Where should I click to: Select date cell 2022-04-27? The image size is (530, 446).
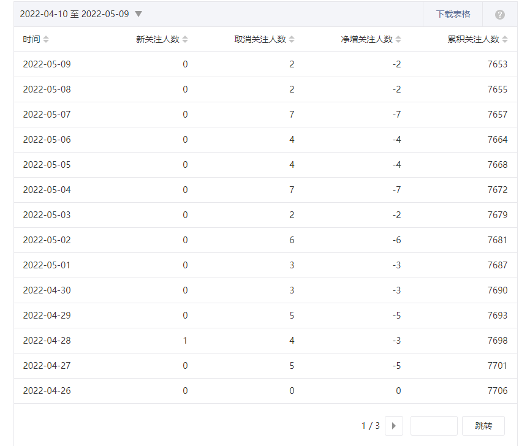(x=47, y=366)
